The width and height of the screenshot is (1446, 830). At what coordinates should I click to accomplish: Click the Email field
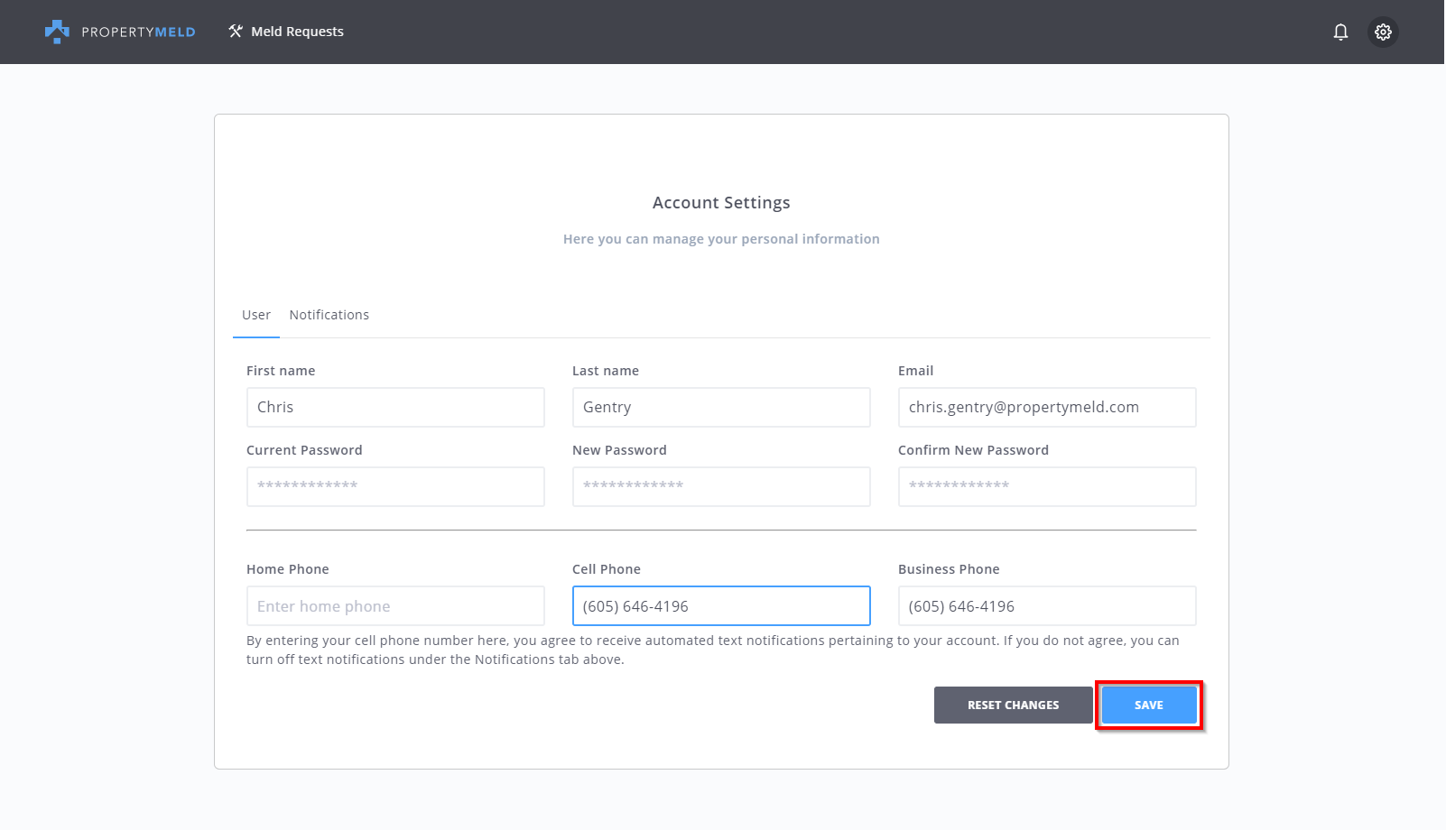point(1047,408)
